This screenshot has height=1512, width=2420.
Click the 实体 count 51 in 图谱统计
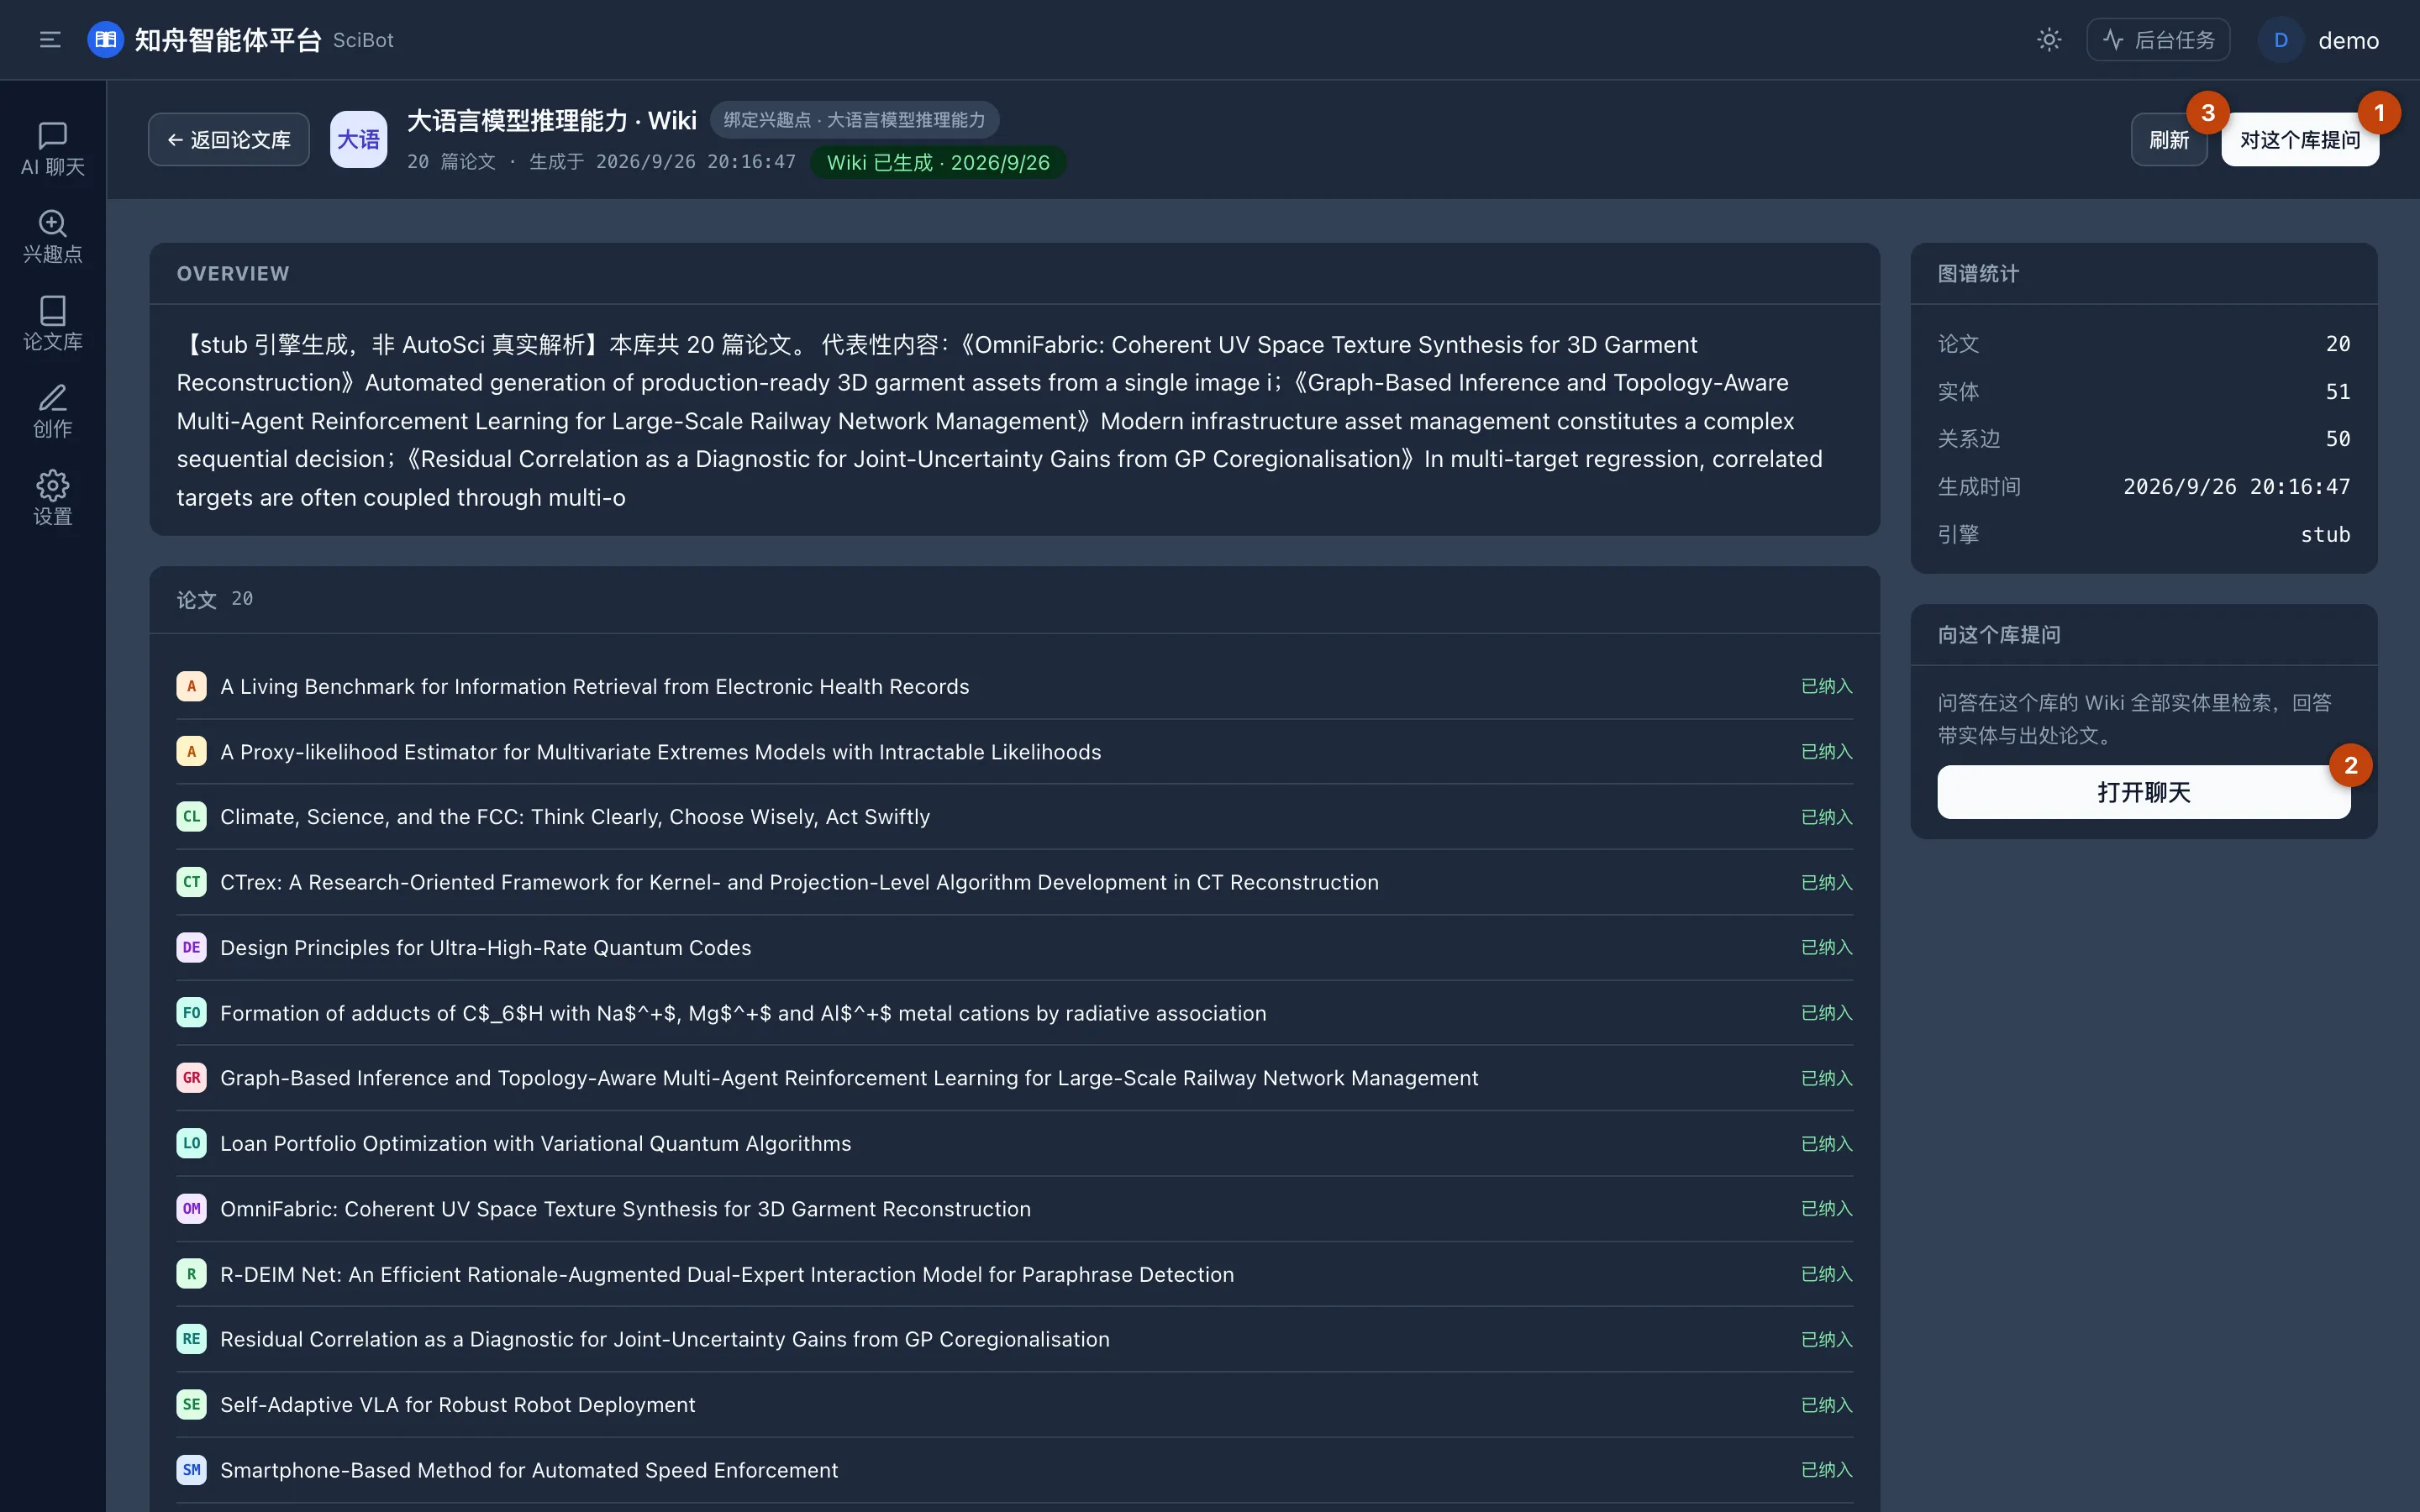point(2338,392)
